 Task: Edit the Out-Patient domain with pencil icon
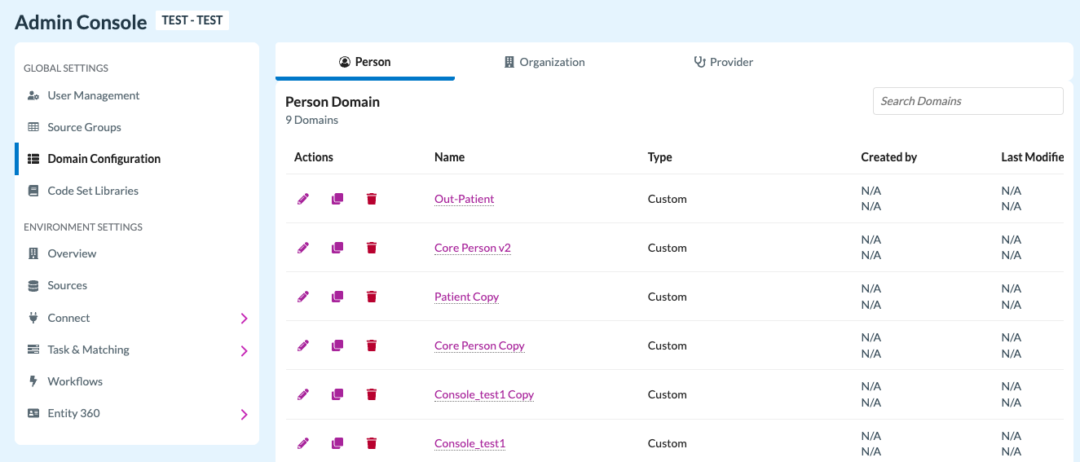[x=303, y=199]
